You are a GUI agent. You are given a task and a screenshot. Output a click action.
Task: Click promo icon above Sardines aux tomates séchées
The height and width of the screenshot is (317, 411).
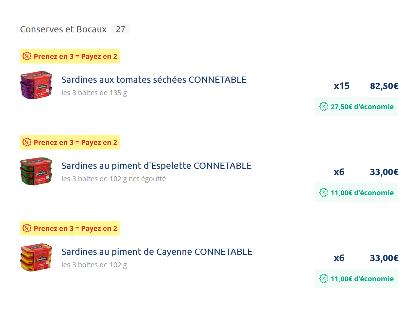(27, 56)
